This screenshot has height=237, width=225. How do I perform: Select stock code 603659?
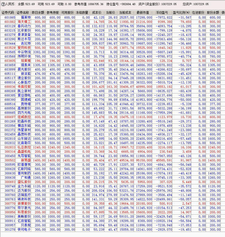[x=10, y=65]
